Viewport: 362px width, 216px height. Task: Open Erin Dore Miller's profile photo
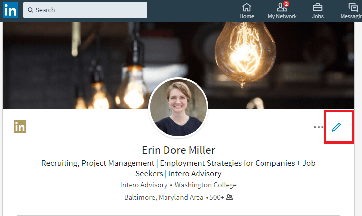(x=178, y=108)
